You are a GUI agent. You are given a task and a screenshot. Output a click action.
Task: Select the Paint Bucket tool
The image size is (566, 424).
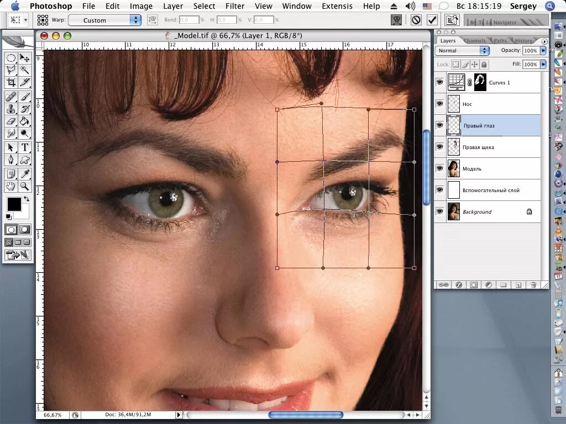[x=24, y=121]
